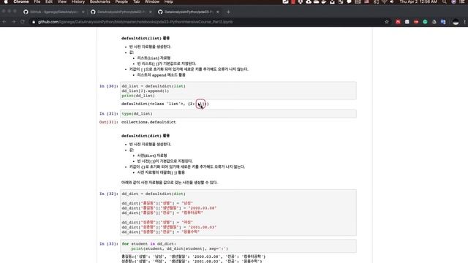468x263 pixels.
Task: Go forward to the next page
Action: (x=14, y=22)
